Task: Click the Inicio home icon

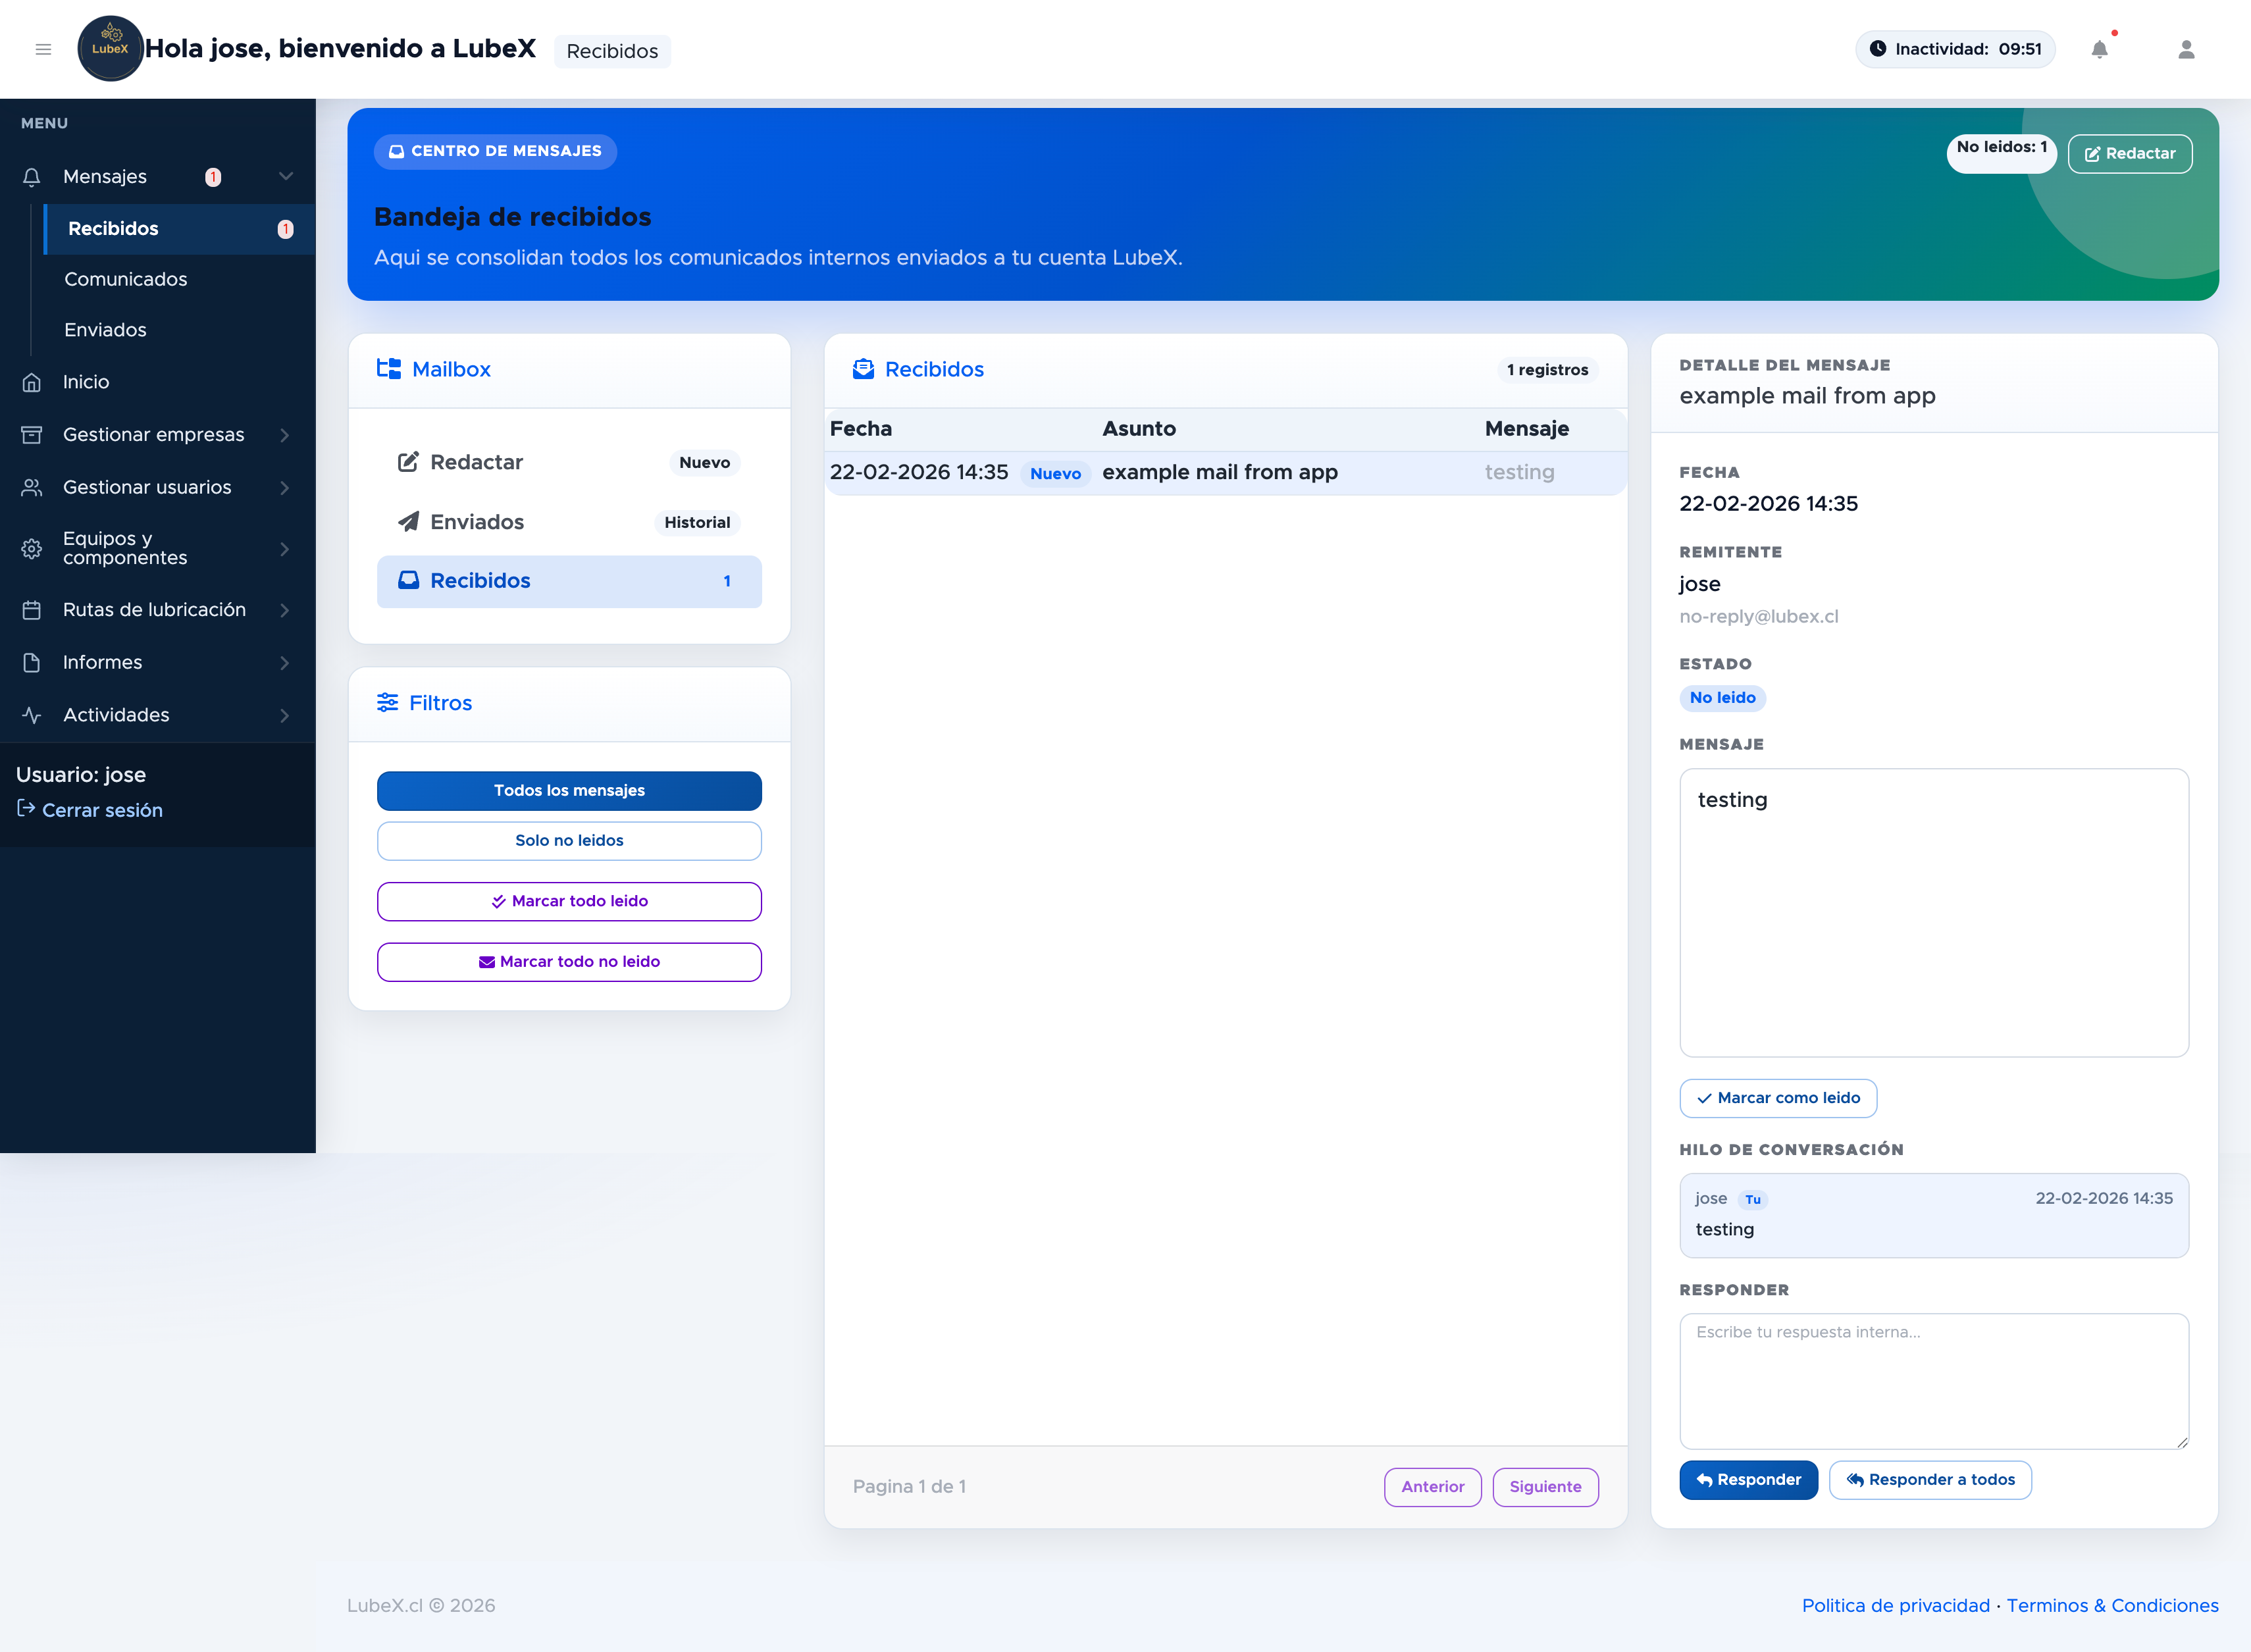Action: (x=32, y=382)
